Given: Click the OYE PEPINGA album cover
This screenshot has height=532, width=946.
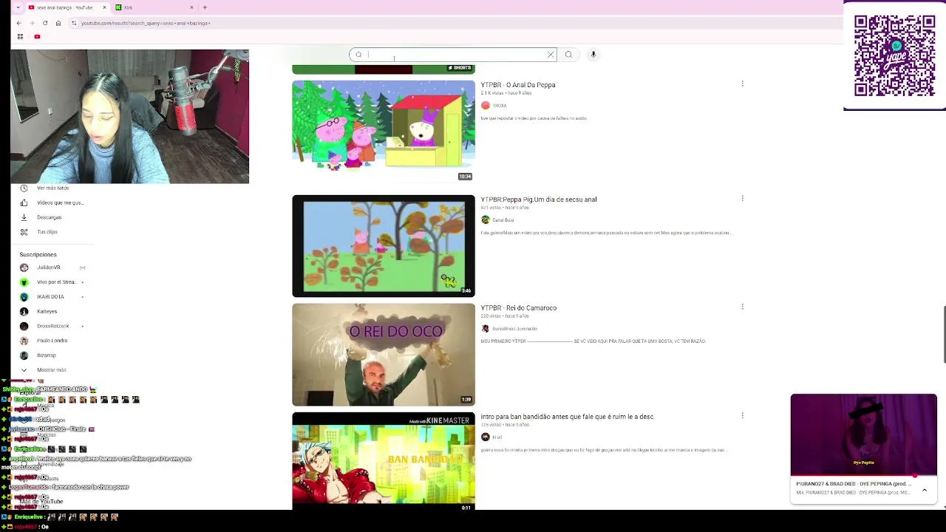Looking at the screenshot, I should pyautogui.click(x=863, y=435).
